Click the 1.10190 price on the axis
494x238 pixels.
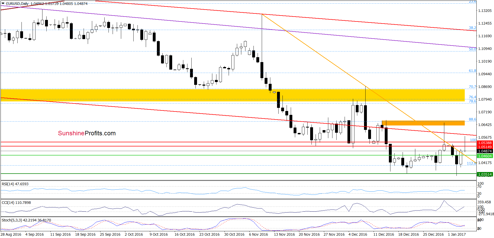[485, 61]
